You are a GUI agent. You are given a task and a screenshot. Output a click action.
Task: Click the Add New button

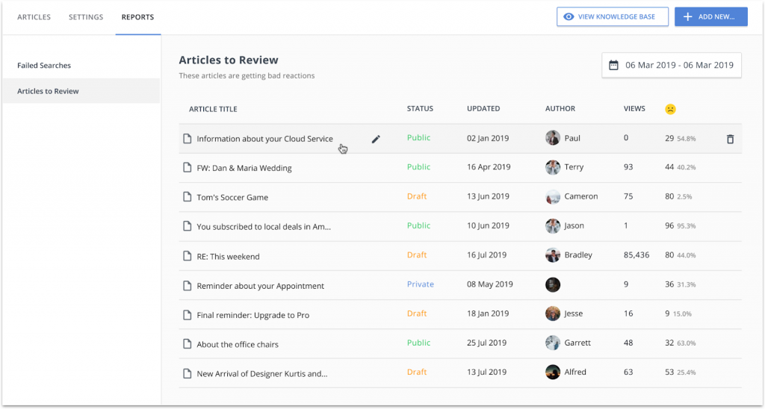[x=711, y=16]
